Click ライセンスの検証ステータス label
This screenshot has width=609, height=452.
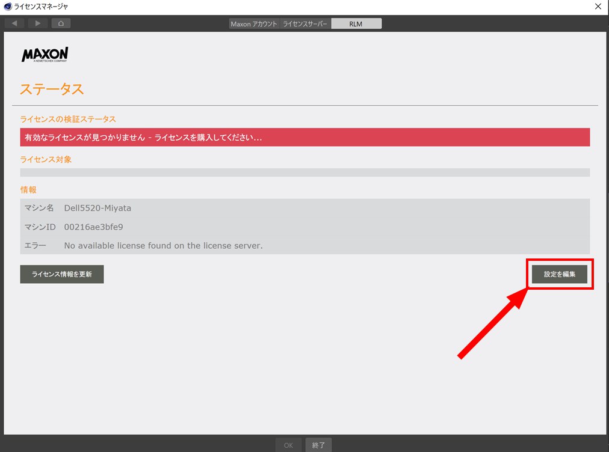pos(68,119)
